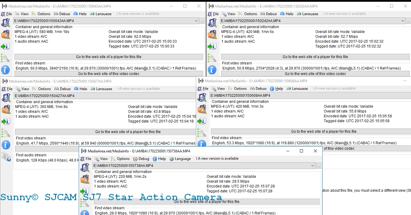Click the player web site button in 150043AA.MP4 window
411x215 pixels.
click(109, 57)
